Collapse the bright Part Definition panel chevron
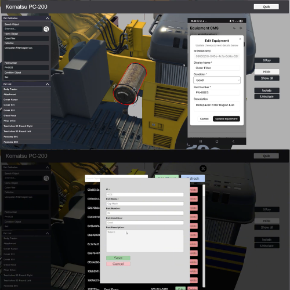The image size is (290, 290). coord(47,18)
